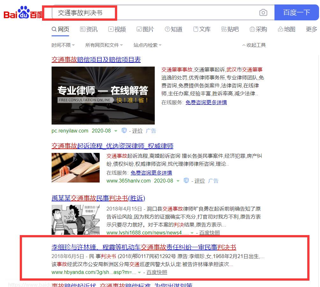Click the 百度一下 search button

[296, 12]
